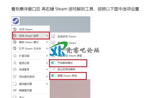Click the search icon for 网站查找游戏
Viewport: 149px width, 98px height.
15,76
